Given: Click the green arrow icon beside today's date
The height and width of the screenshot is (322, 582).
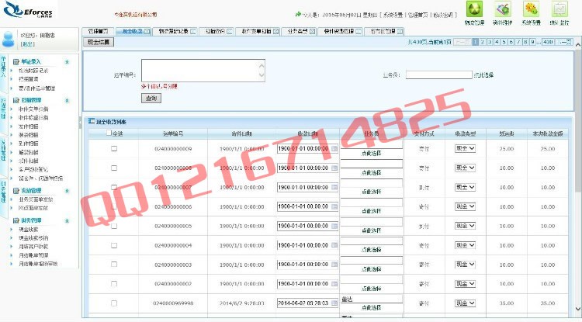Looking at the screenshot, I should pyautogui.click(x=298, y=14).
